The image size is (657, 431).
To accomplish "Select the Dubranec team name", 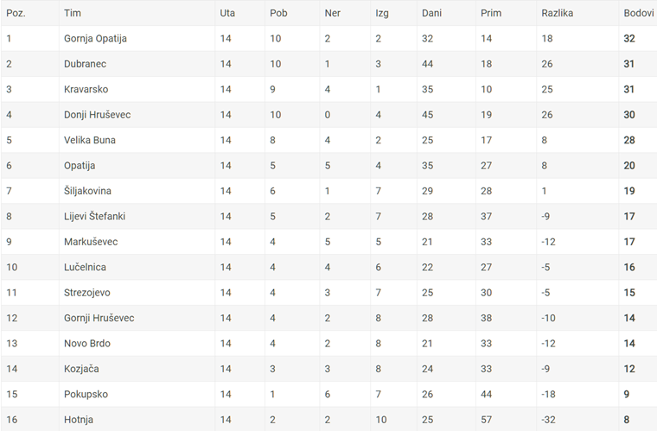I will 85,64.
